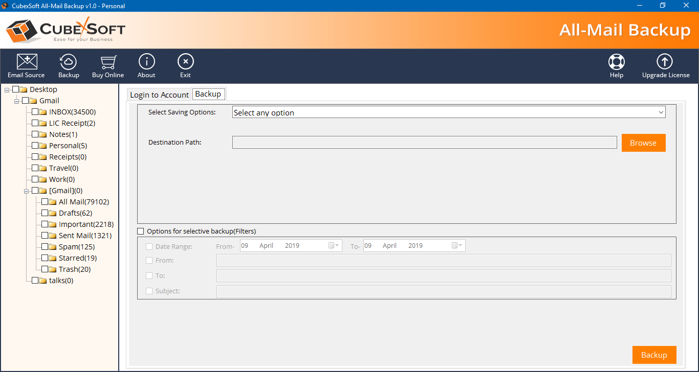Click the Browse button
The width and height of the screenshot is (699, 372).
click(x=643, y=143)
